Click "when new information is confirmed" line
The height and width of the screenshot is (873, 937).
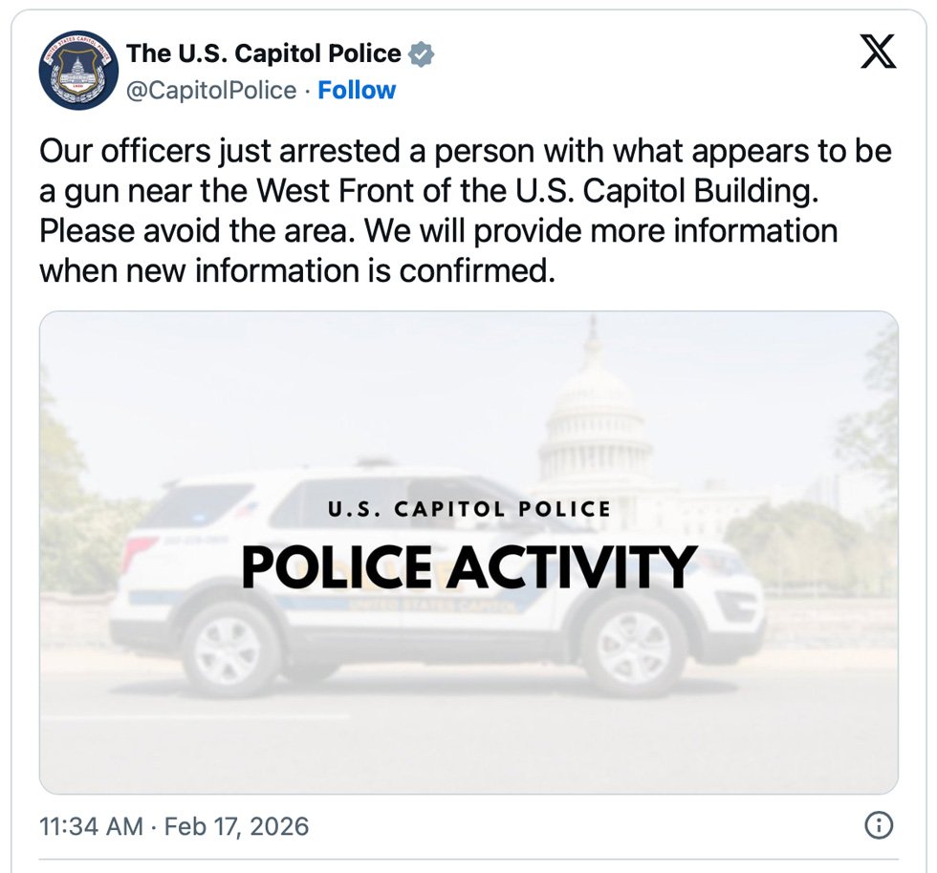click(x=296, y=272)
